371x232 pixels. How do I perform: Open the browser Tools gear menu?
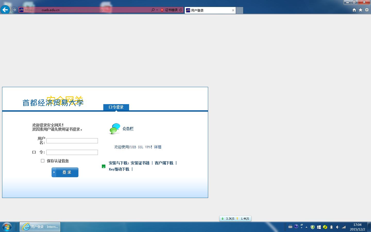(367, 10)
